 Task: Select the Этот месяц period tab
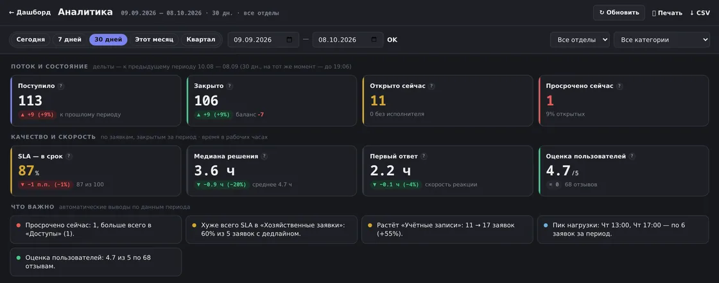click(x=154, y=39)
